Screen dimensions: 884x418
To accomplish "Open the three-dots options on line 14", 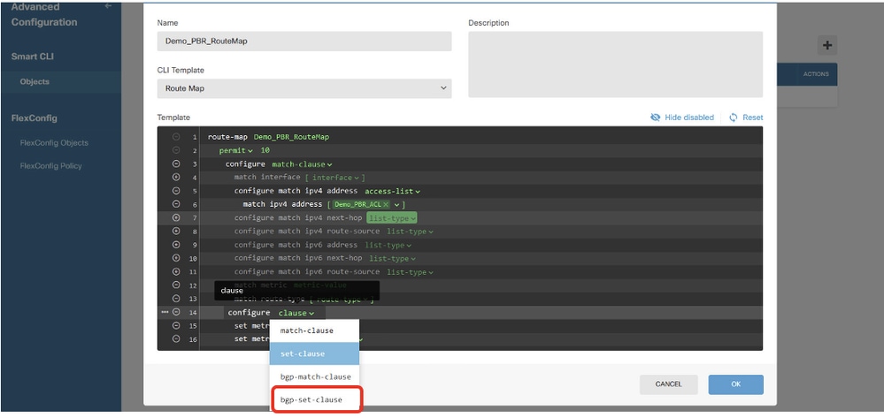I will click(165, 312).
